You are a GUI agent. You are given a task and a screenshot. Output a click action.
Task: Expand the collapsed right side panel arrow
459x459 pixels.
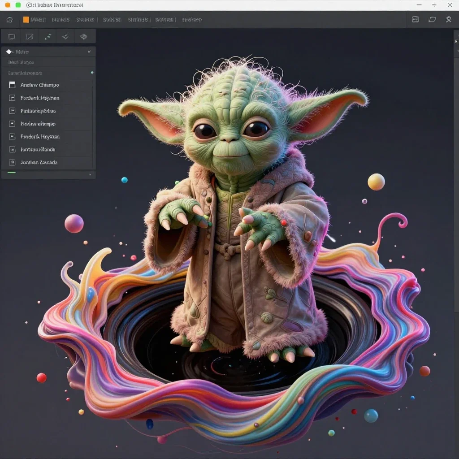click(456, 41)
